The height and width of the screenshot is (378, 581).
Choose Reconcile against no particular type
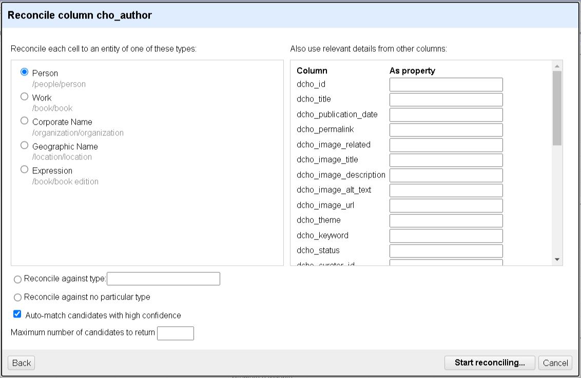[x=18, y=297]
